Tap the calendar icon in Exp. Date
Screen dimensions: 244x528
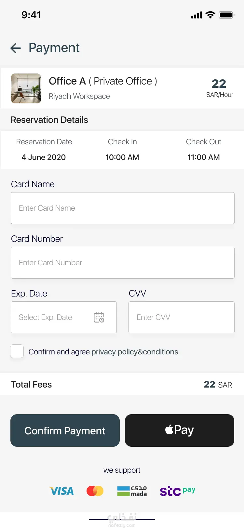pyautogui.click(x=99, y=317)
